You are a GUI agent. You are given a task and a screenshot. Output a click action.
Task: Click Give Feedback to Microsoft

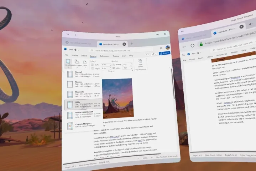[x=167, y=157]
